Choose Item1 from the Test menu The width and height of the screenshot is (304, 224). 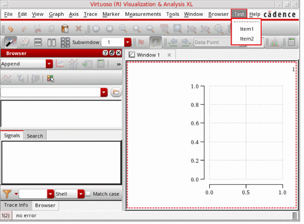(x=247, y=29)
